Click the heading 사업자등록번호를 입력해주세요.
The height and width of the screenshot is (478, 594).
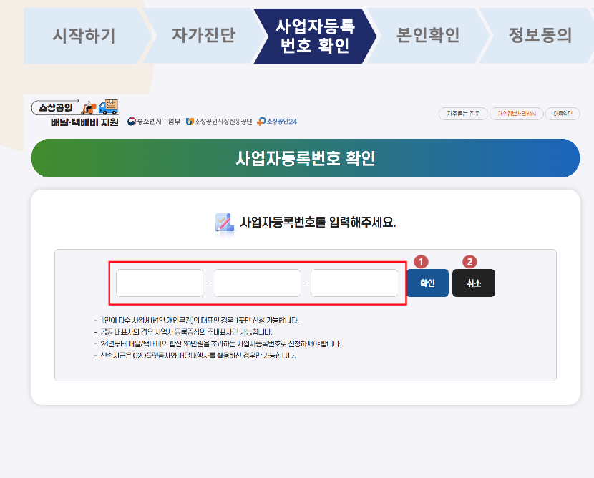tap(318, 222)
